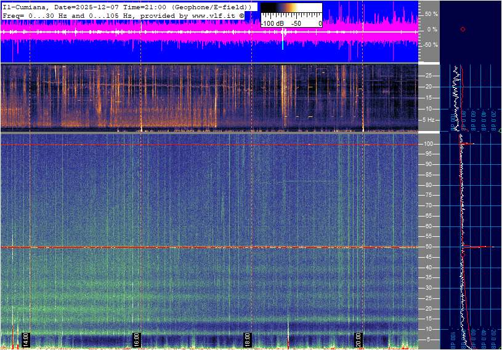502x350 pixels.
Task: Click the 50 Hz peak in the spectrum graph
Action: tap(474, 247)
